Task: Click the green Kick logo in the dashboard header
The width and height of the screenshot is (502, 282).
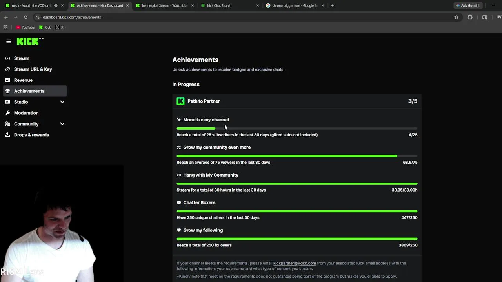Action: (x=30, y=41)
